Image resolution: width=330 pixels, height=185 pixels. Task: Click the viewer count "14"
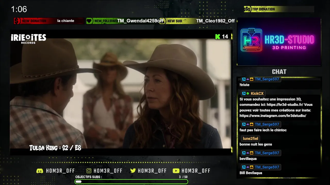(x=225, y=37)
